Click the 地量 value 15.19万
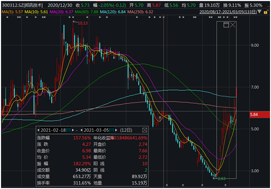 tap(139, 183)
